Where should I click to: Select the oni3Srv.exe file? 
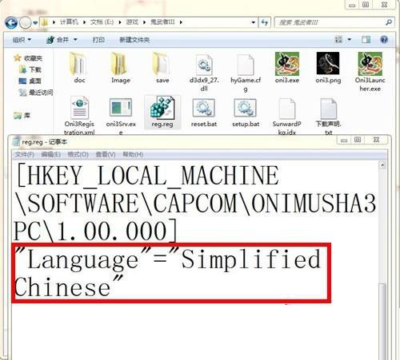pyautogui.click(x=121, y=116)
